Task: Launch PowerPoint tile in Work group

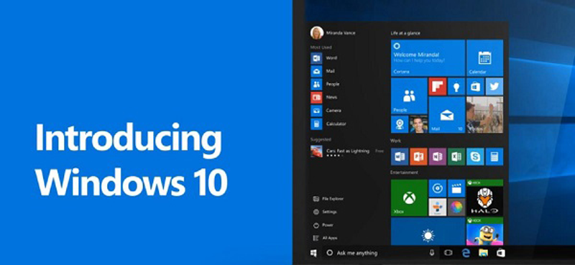Action: point(418,157)
